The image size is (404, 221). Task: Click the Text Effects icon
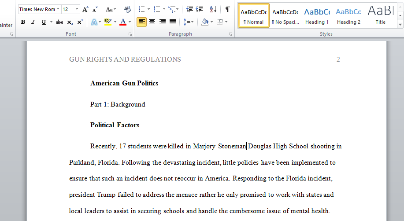[94, 22]
